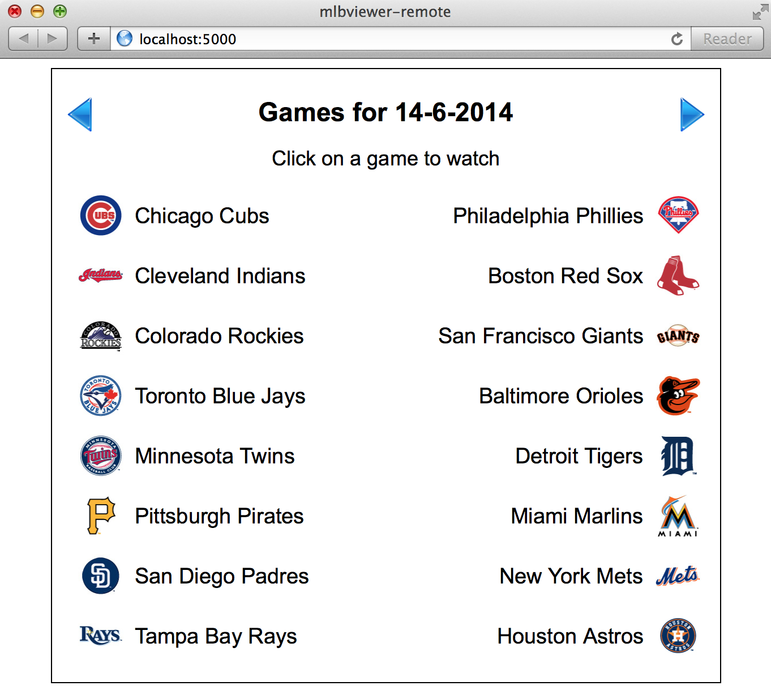Select the Colorado Rockies text
Viewport: 771px width, 690px height.
point(220,336)
